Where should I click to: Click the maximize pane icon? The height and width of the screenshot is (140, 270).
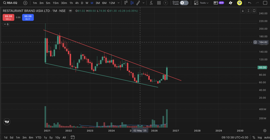(254, 11)
